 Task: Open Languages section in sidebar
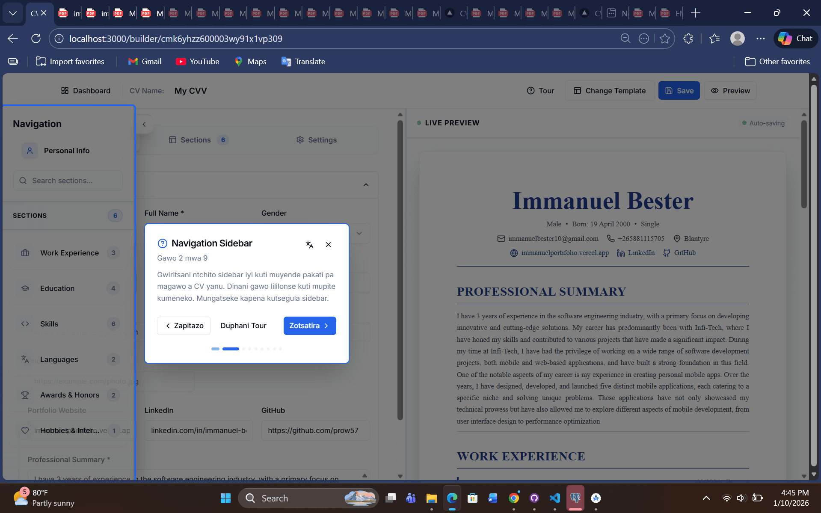(x=68, y=359)
